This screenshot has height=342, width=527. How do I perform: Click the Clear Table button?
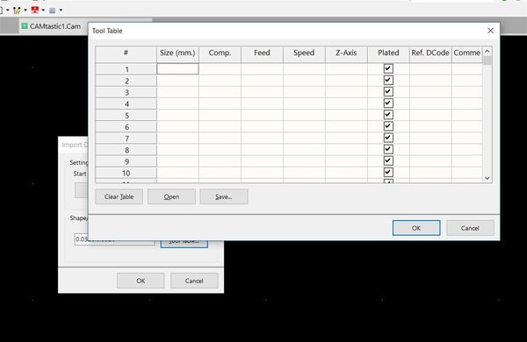(x=119, y=196)
